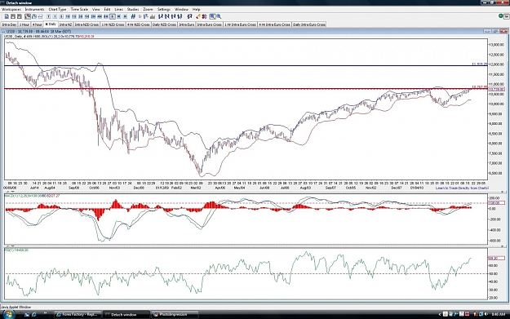
Task: Open Detach window taskbar button
Action: point(126,314)
